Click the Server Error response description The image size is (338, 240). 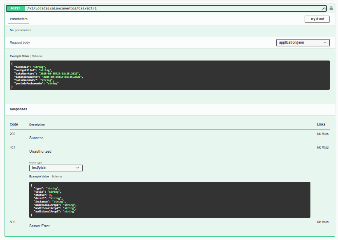pos(40,226)
